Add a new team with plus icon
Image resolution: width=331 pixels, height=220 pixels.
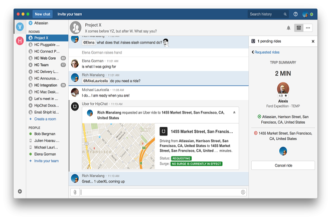tap(20, 191)
